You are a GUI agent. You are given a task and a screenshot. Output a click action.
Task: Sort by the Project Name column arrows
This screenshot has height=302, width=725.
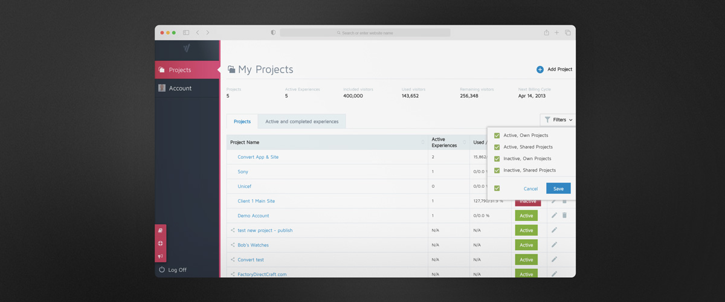coord(423,143)
